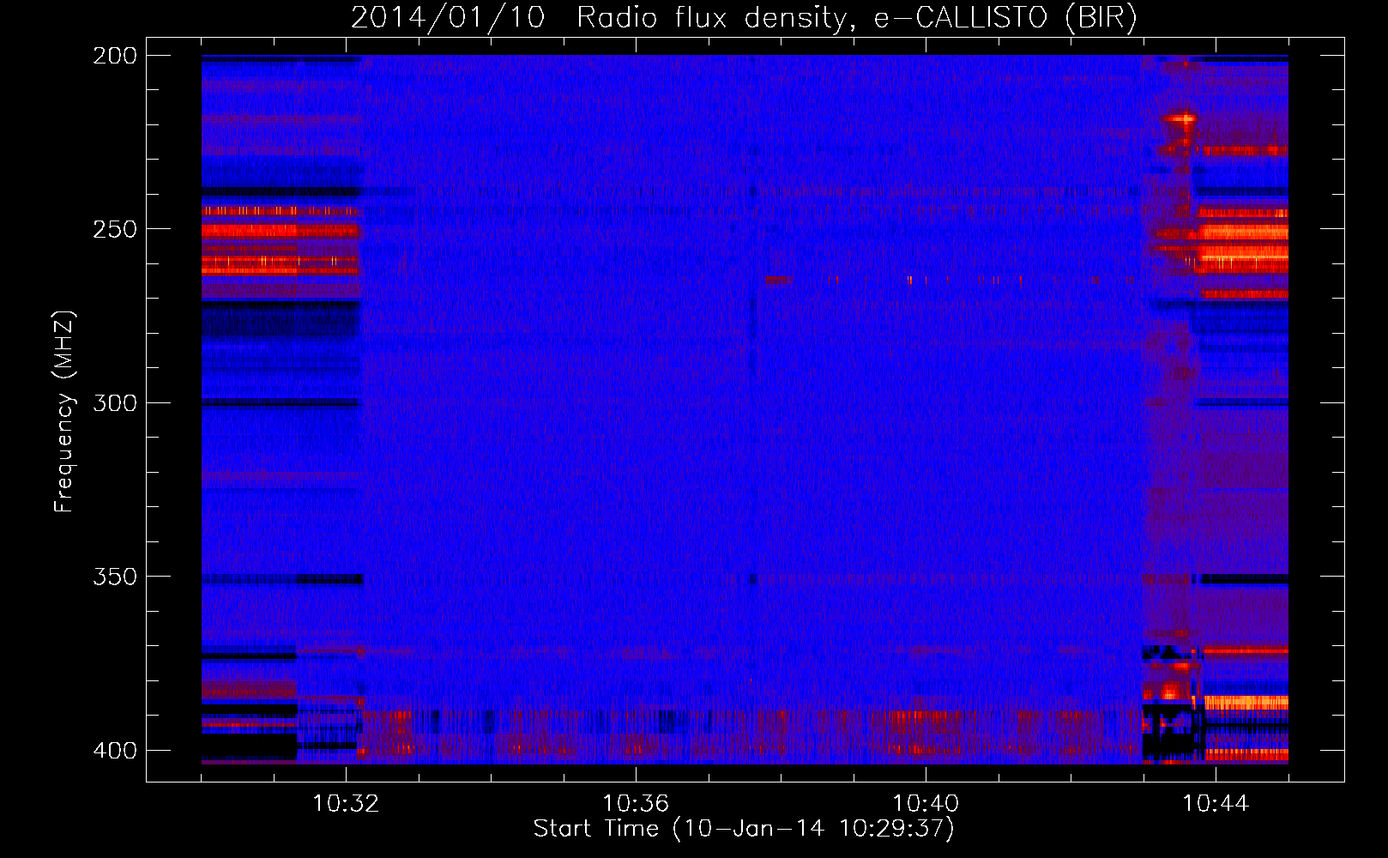Click the plot title '2014/01/10 Radio flux density'
Image resolution: width=1388 pixels, height=858 pixels.
click(x=743, y=17)
